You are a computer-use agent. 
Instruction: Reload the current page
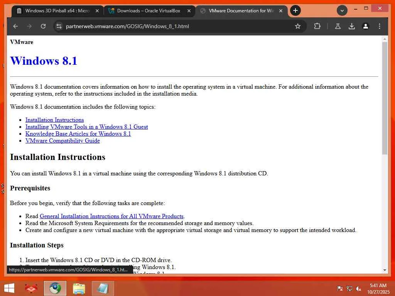click(x=43, y=26)
